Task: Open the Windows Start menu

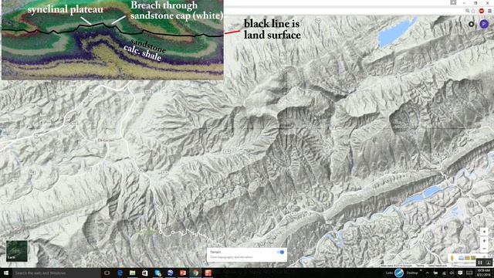Action: tap(6, 273)
